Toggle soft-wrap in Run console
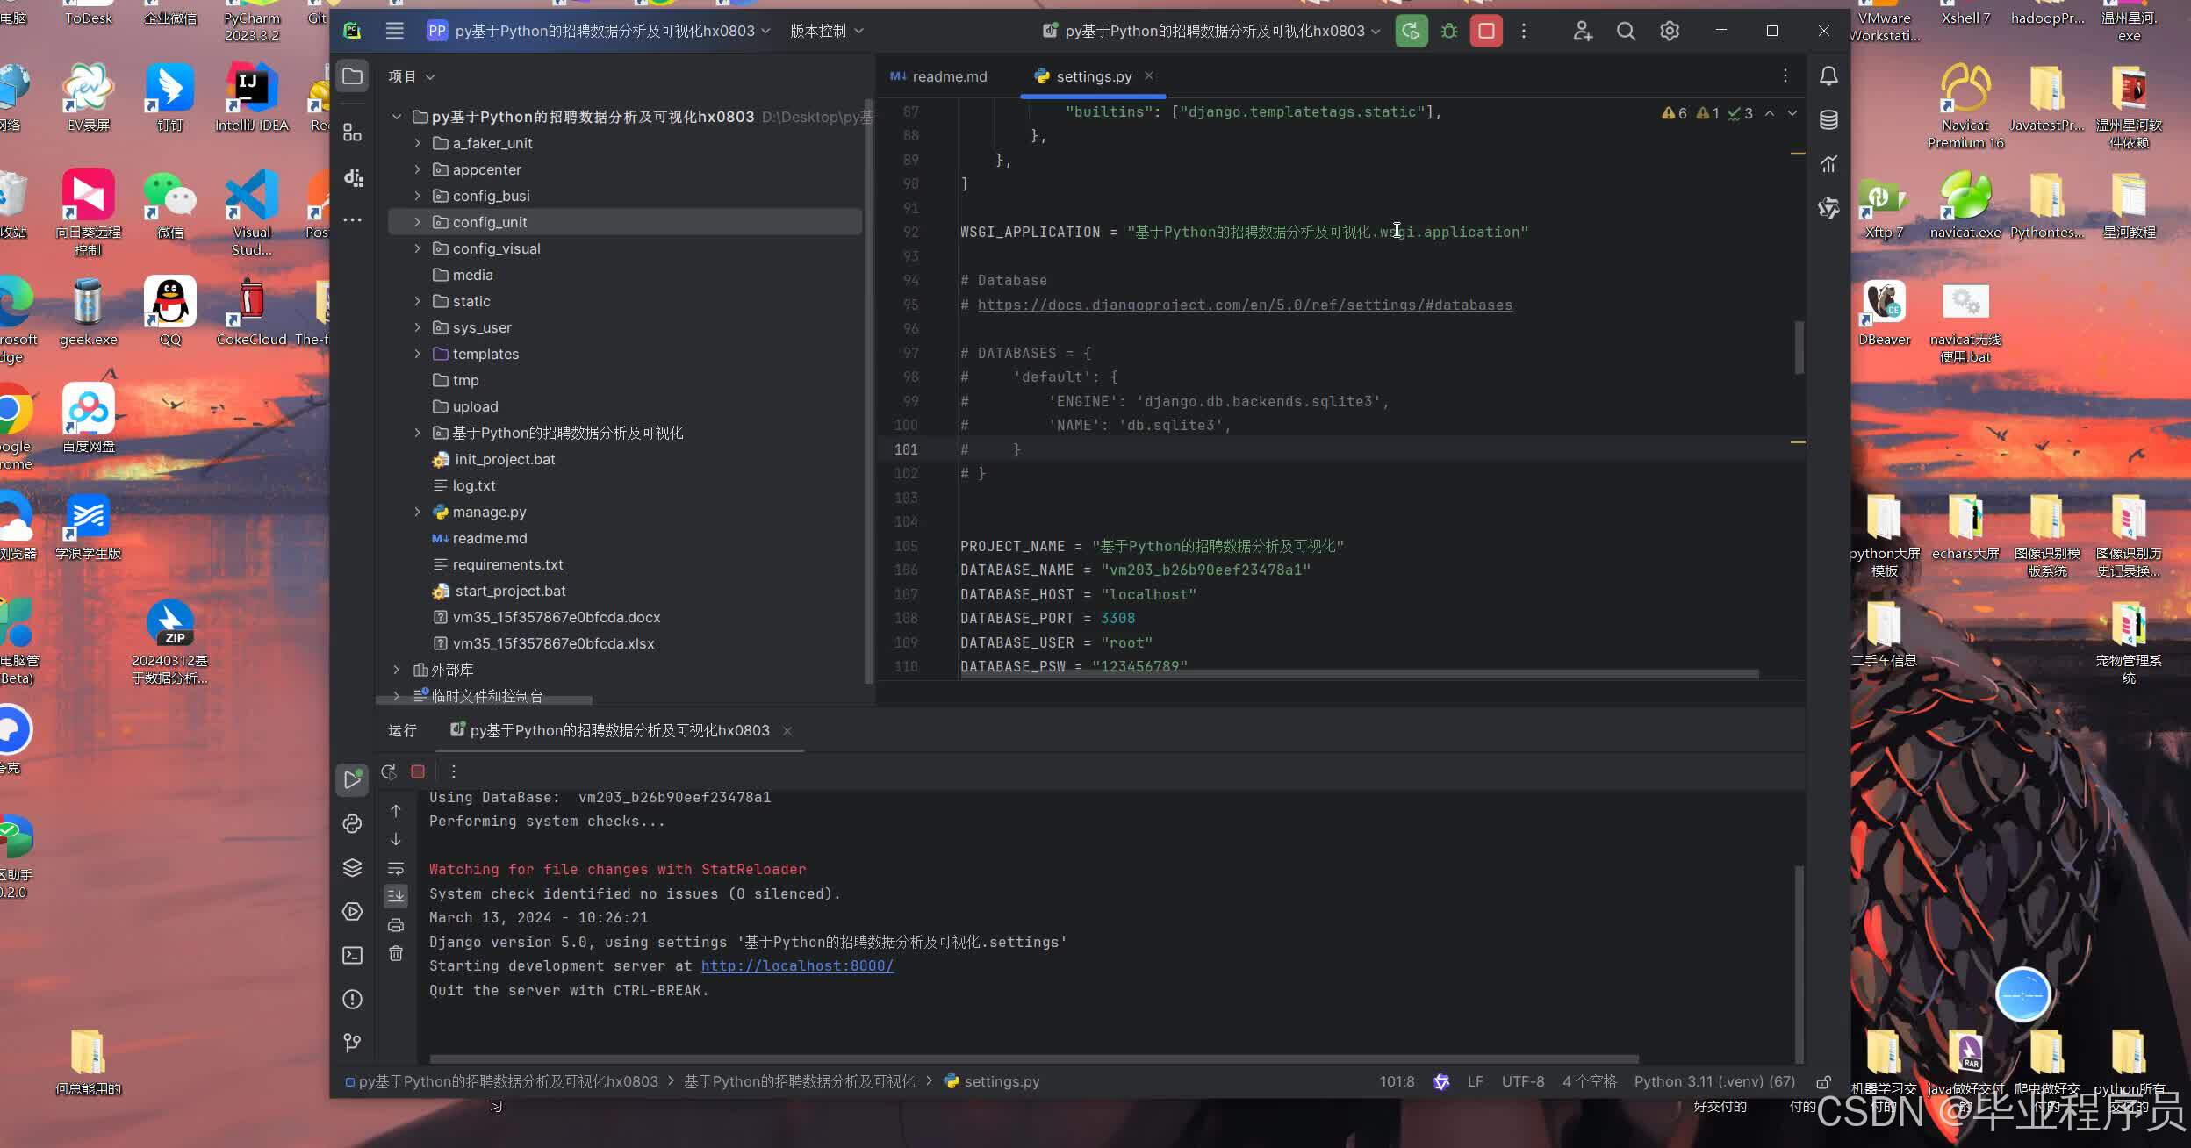2191x1148 pixels. (x=396, y=868)
